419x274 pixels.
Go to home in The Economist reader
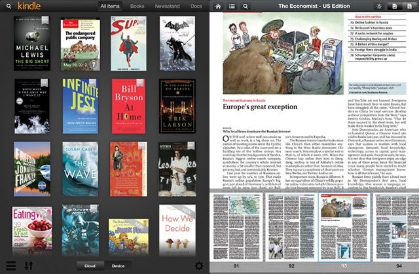click(219, 6)
